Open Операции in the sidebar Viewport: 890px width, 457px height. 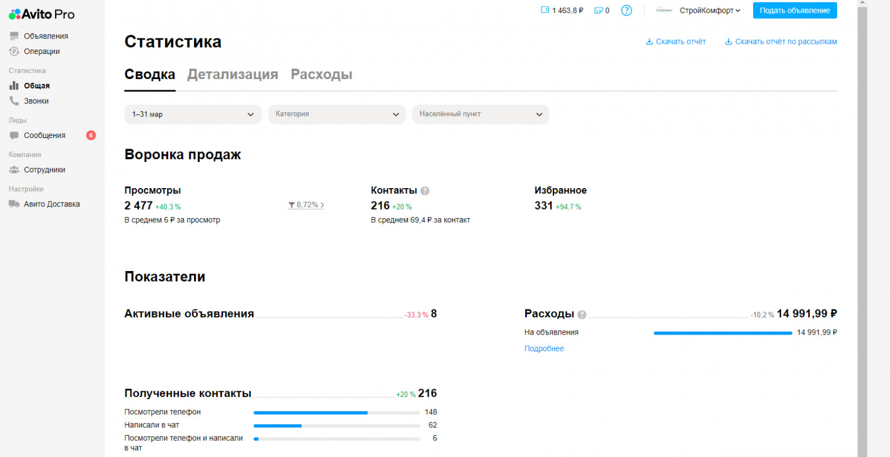click(42, 51)
